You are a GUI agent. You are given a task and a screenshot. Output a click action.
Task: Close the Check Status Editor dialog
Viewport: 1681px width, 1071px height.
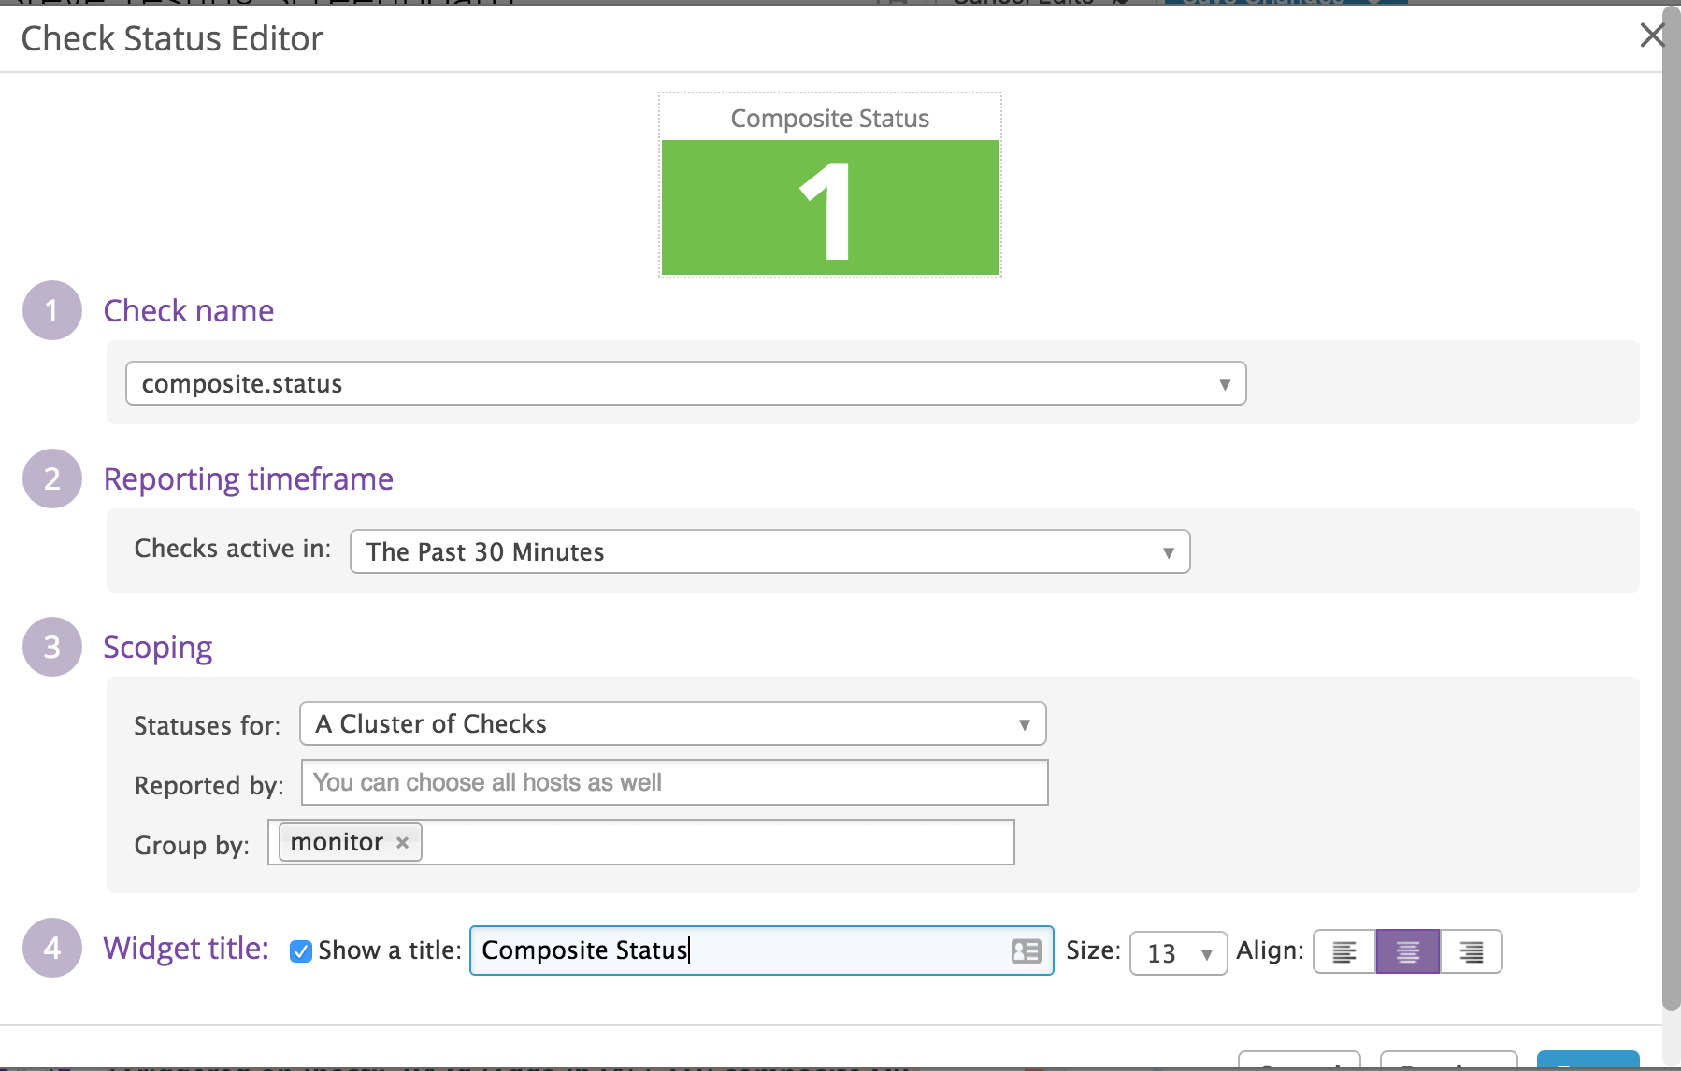(1651, 36)
